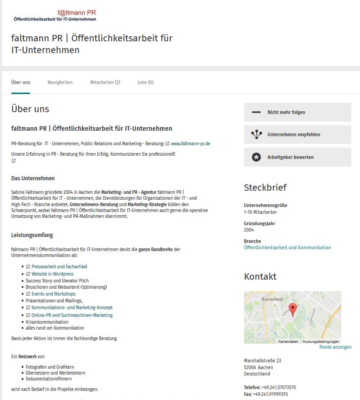
Task: Click the Steckbrief heading
Action: [x=265, y=188]
